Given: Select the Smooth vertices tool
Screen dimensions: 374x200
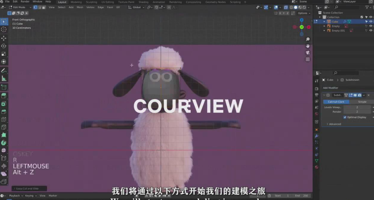Looking at the screenshot, I should [x=4, y=151].
